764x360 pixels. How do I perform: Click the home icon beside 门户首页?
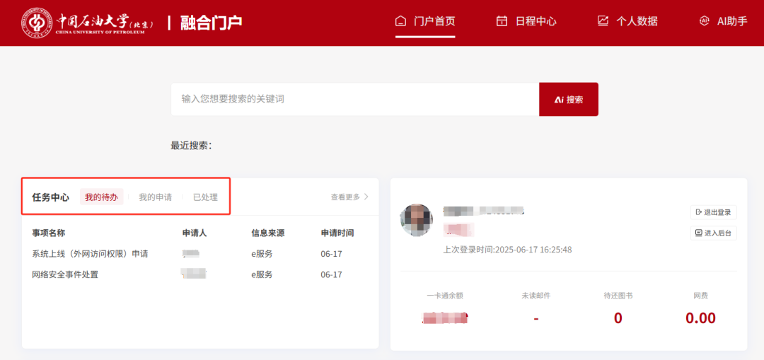[x=401, y=21]
